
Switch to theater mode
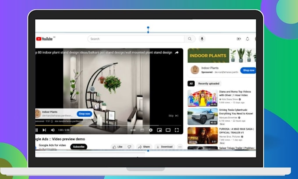pyautogui.click(x=168, y=130)
